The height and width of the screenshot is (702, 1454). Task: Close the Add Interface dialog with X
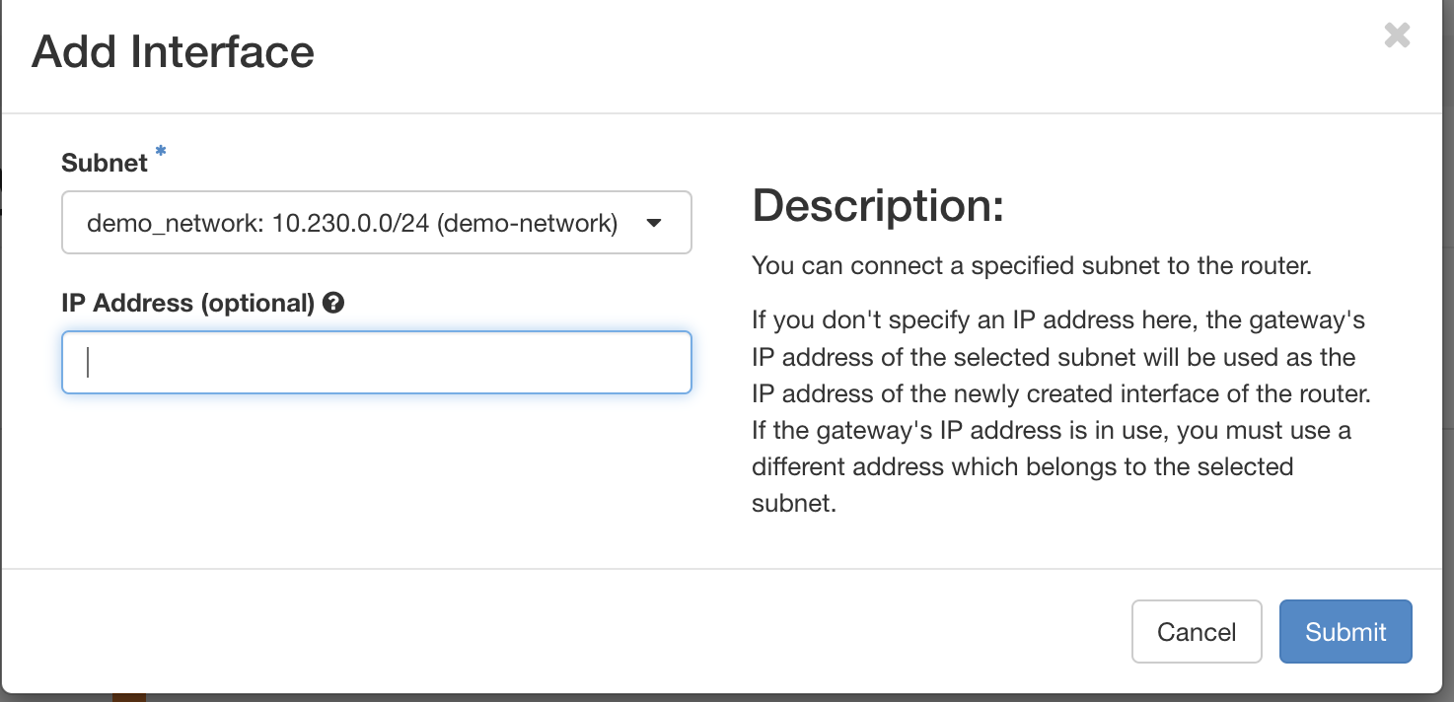[1397, 36]
